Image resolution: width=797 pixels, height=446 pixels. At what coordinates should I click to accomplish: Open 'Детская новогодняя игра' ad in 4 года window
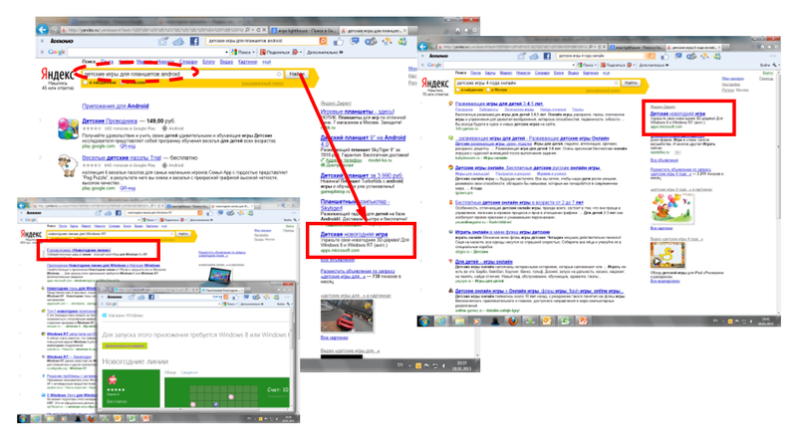click(x=677, y=113)
